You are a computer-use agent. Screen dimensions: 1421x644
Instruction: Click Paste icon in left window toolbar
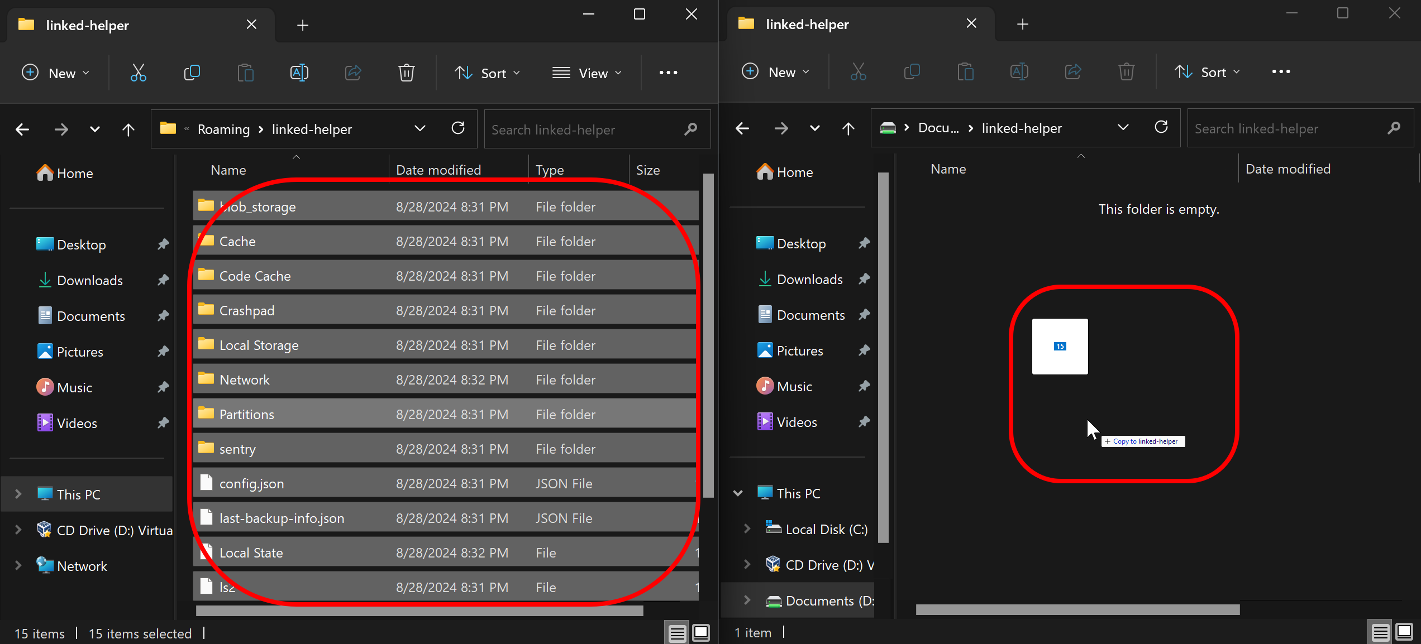coord(245,73)
